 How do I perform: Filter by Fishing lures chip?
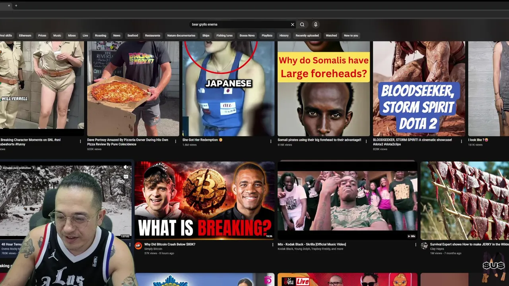(224, 35)
